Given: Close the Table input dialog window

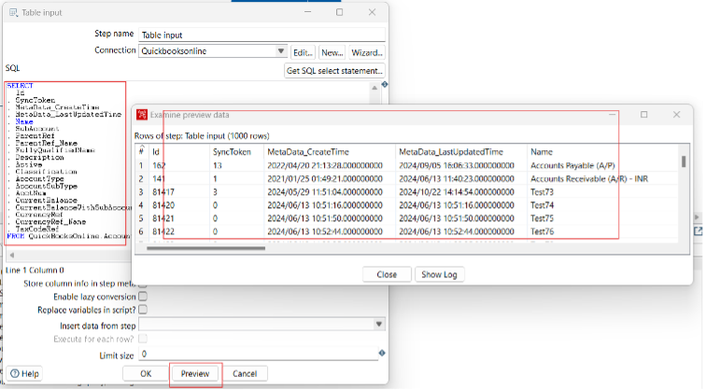Looking at the screenshot, I should click(370, 11).
